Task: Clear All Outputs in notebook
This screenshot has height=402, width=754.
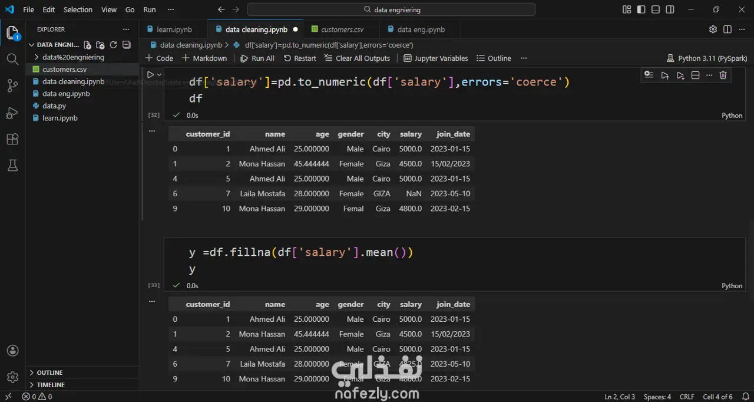Action: 357,58
